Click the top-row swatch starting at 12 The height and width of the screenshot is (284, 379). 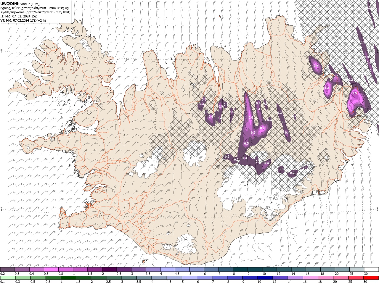pyautogui.click(x=284, y=270)
